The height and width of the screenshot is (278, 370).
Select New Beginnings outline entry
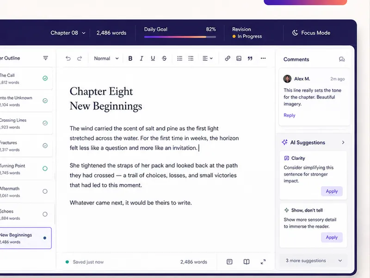tap(25, 238)
